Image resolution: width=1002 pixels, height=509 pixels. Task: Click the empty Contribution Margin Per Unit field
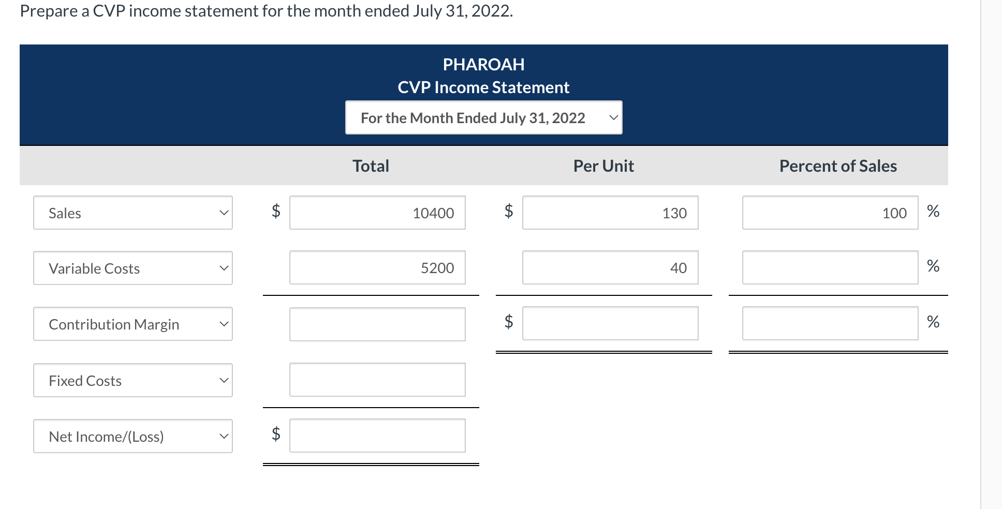[610, 323]
